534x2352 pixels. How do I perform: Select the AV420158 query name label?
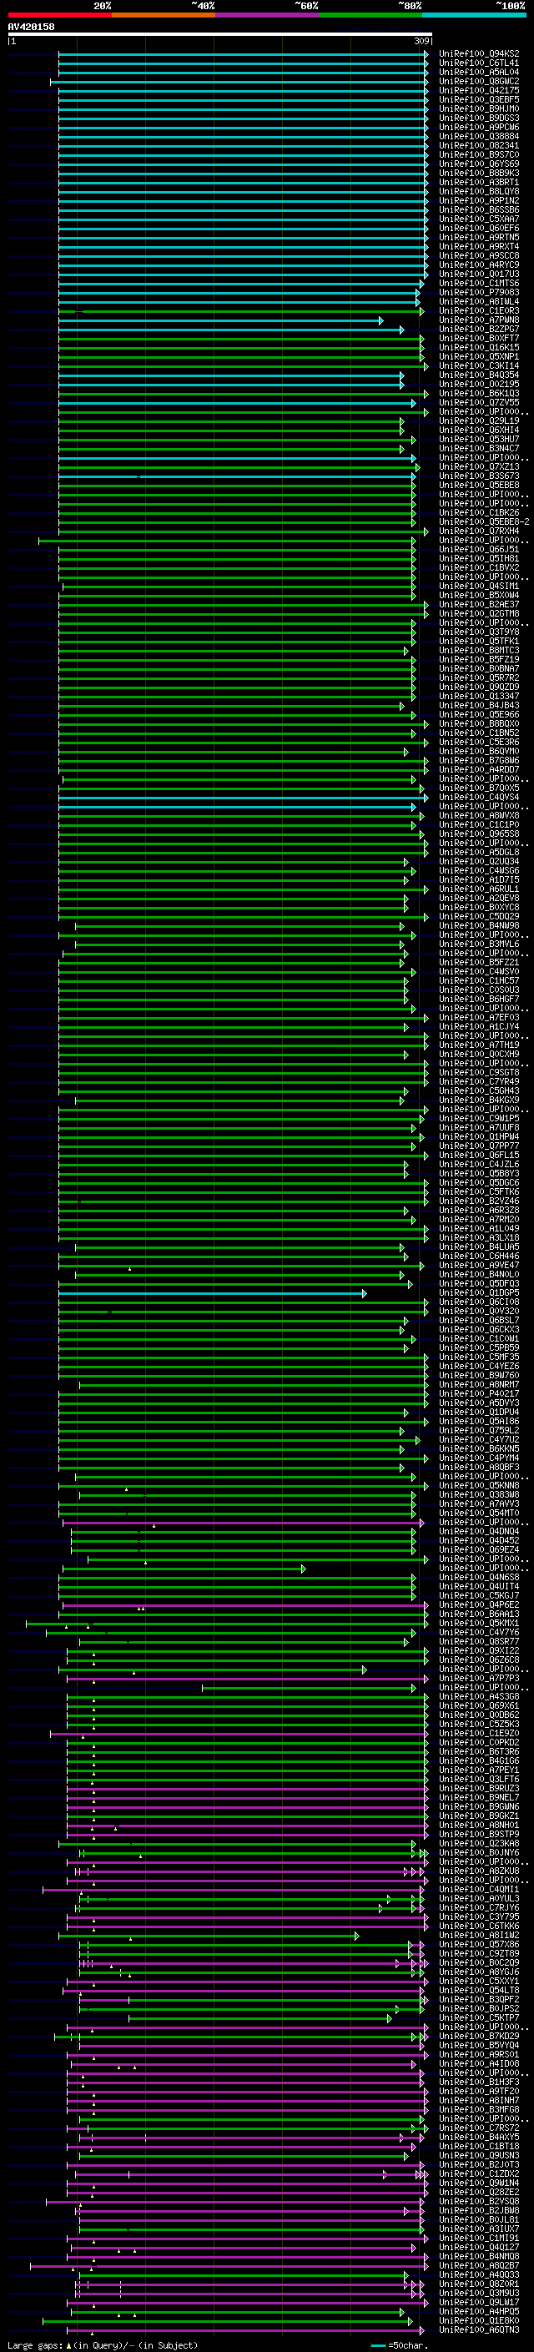[x=31, y=27]
